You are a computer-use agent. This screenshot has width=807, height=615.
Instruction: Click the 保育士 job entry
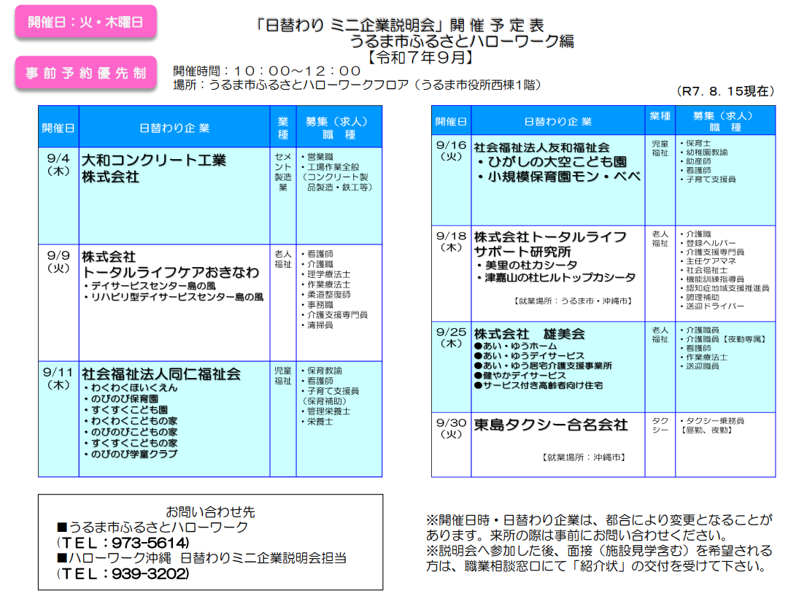coord(695,143)
